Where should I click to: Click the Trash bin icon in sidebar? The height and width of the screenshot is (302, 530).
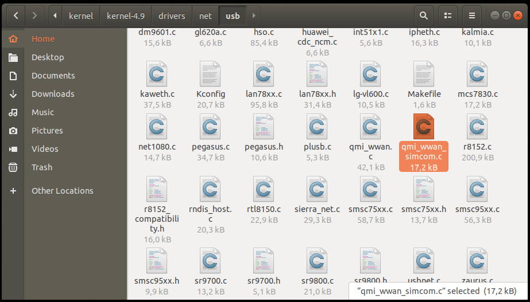pyautogui.click(x=13, y=167)
